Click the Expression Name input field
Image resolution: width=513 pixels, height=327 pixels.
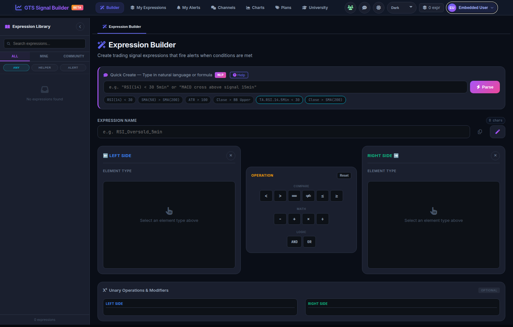click(x=284, y=132)
